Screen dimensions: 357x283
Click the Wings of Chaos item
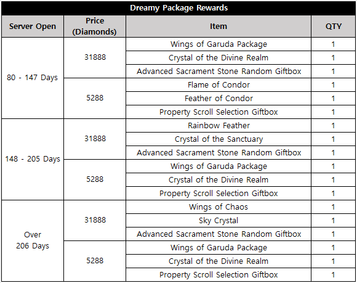pyautogui.click(x=219, y=207)
